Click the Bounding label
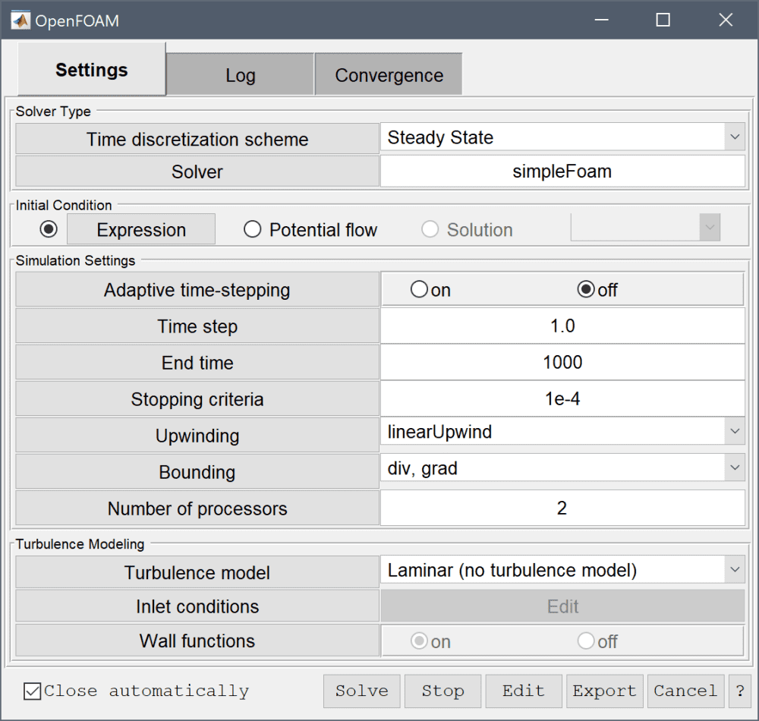 pyautogui.click(x=197, y=472)
